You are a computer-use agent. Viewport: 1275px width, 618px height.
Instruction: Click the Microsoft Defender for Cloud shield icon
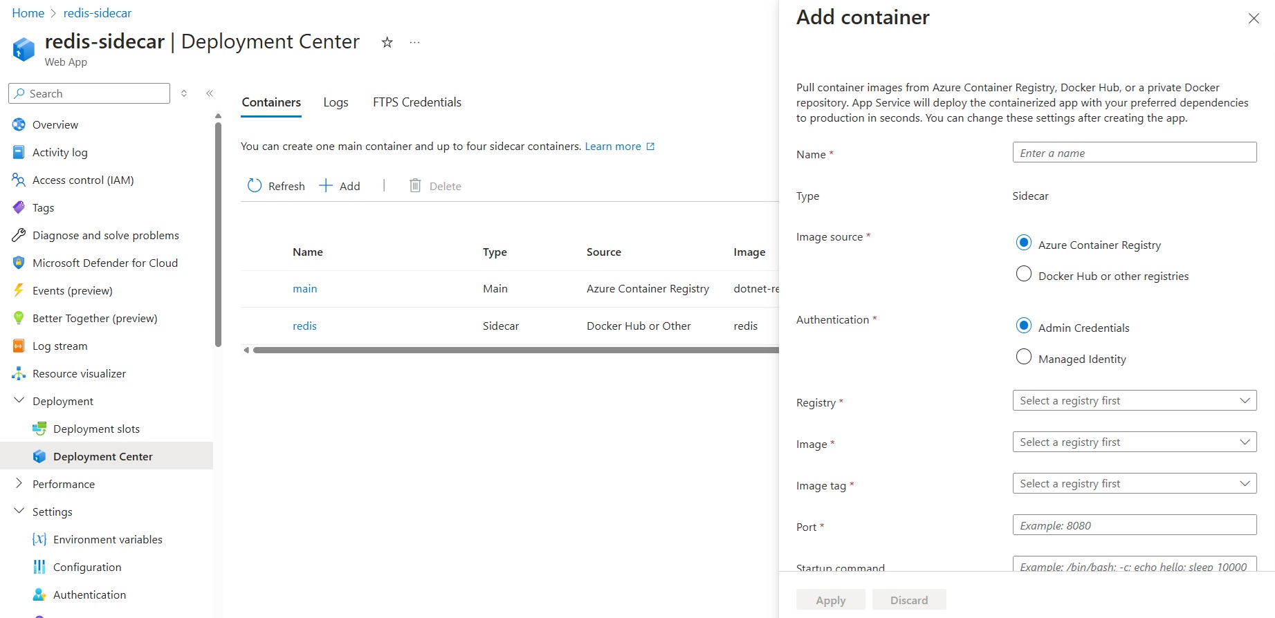coord(19,263)
